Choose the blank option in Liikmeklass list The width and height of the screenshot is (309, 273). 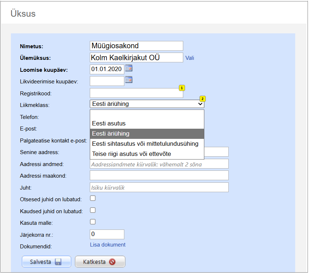[x=147, y=115]
